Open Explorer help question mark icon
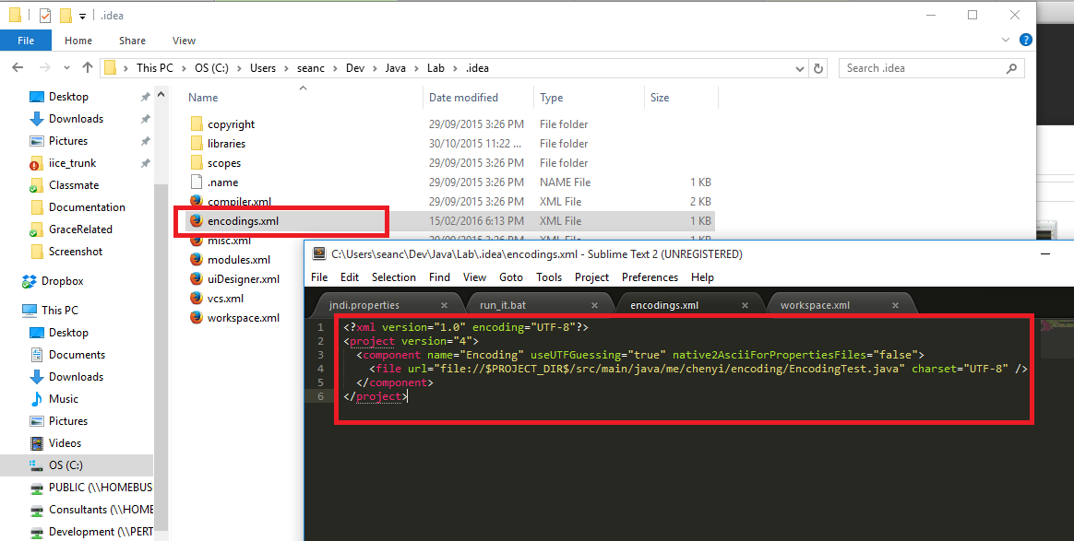This screenshot has width=1074, height=541. [x=1025, y=40]
